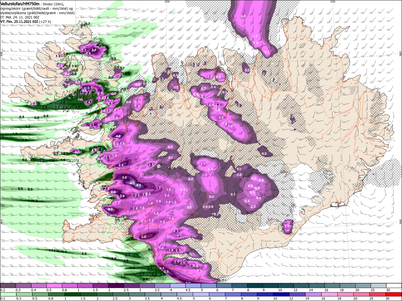
Task: Pick lower legend green swatch from 0.5 to 0.8
Action: coord(40,294)
